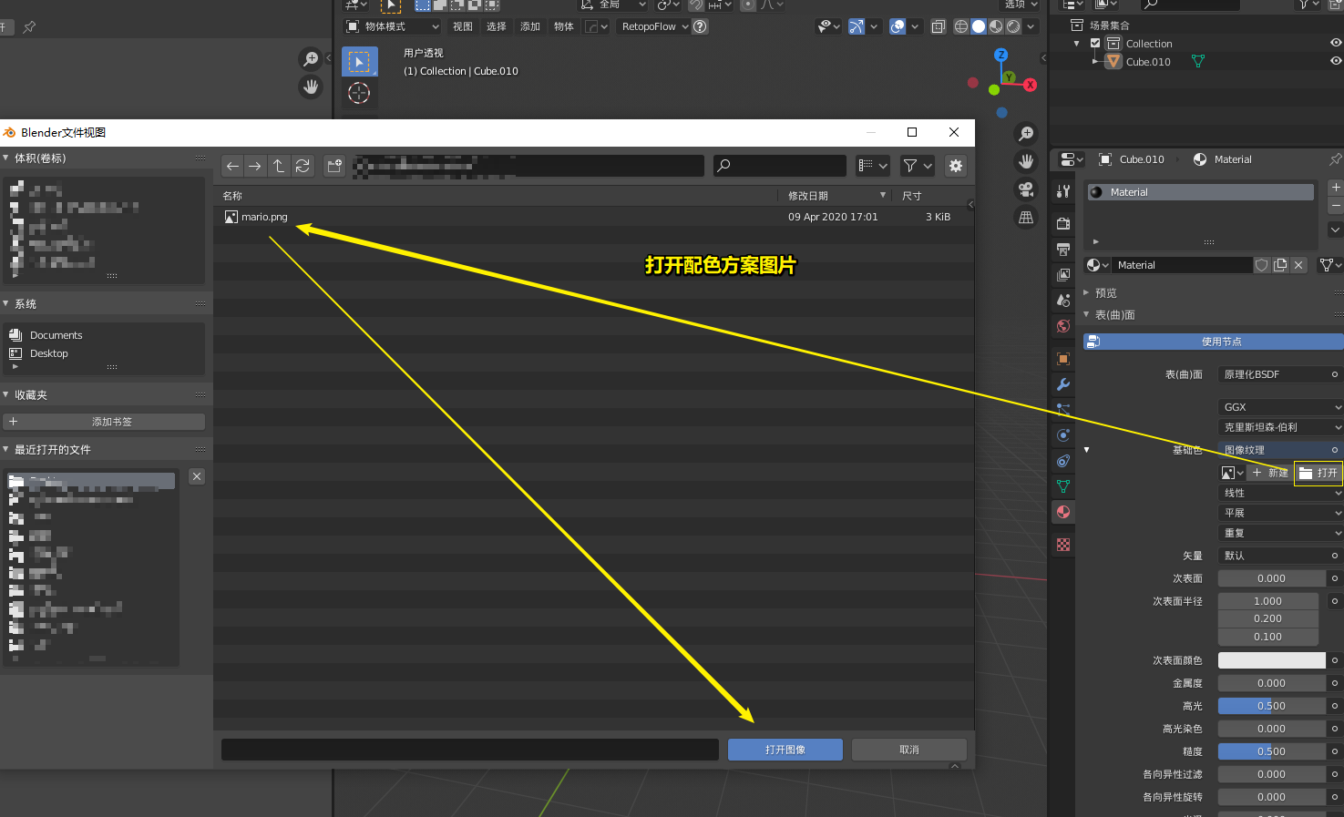Click 打开 to open an image texture
Image resolution: width=1344 pixels, height=817 pixels.
coord(1318,473)
